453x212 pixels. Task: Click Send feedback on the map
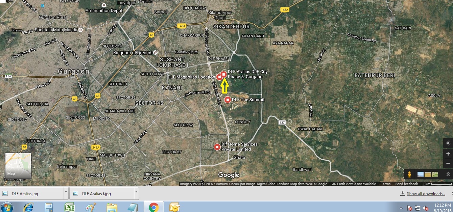[406, 184]
